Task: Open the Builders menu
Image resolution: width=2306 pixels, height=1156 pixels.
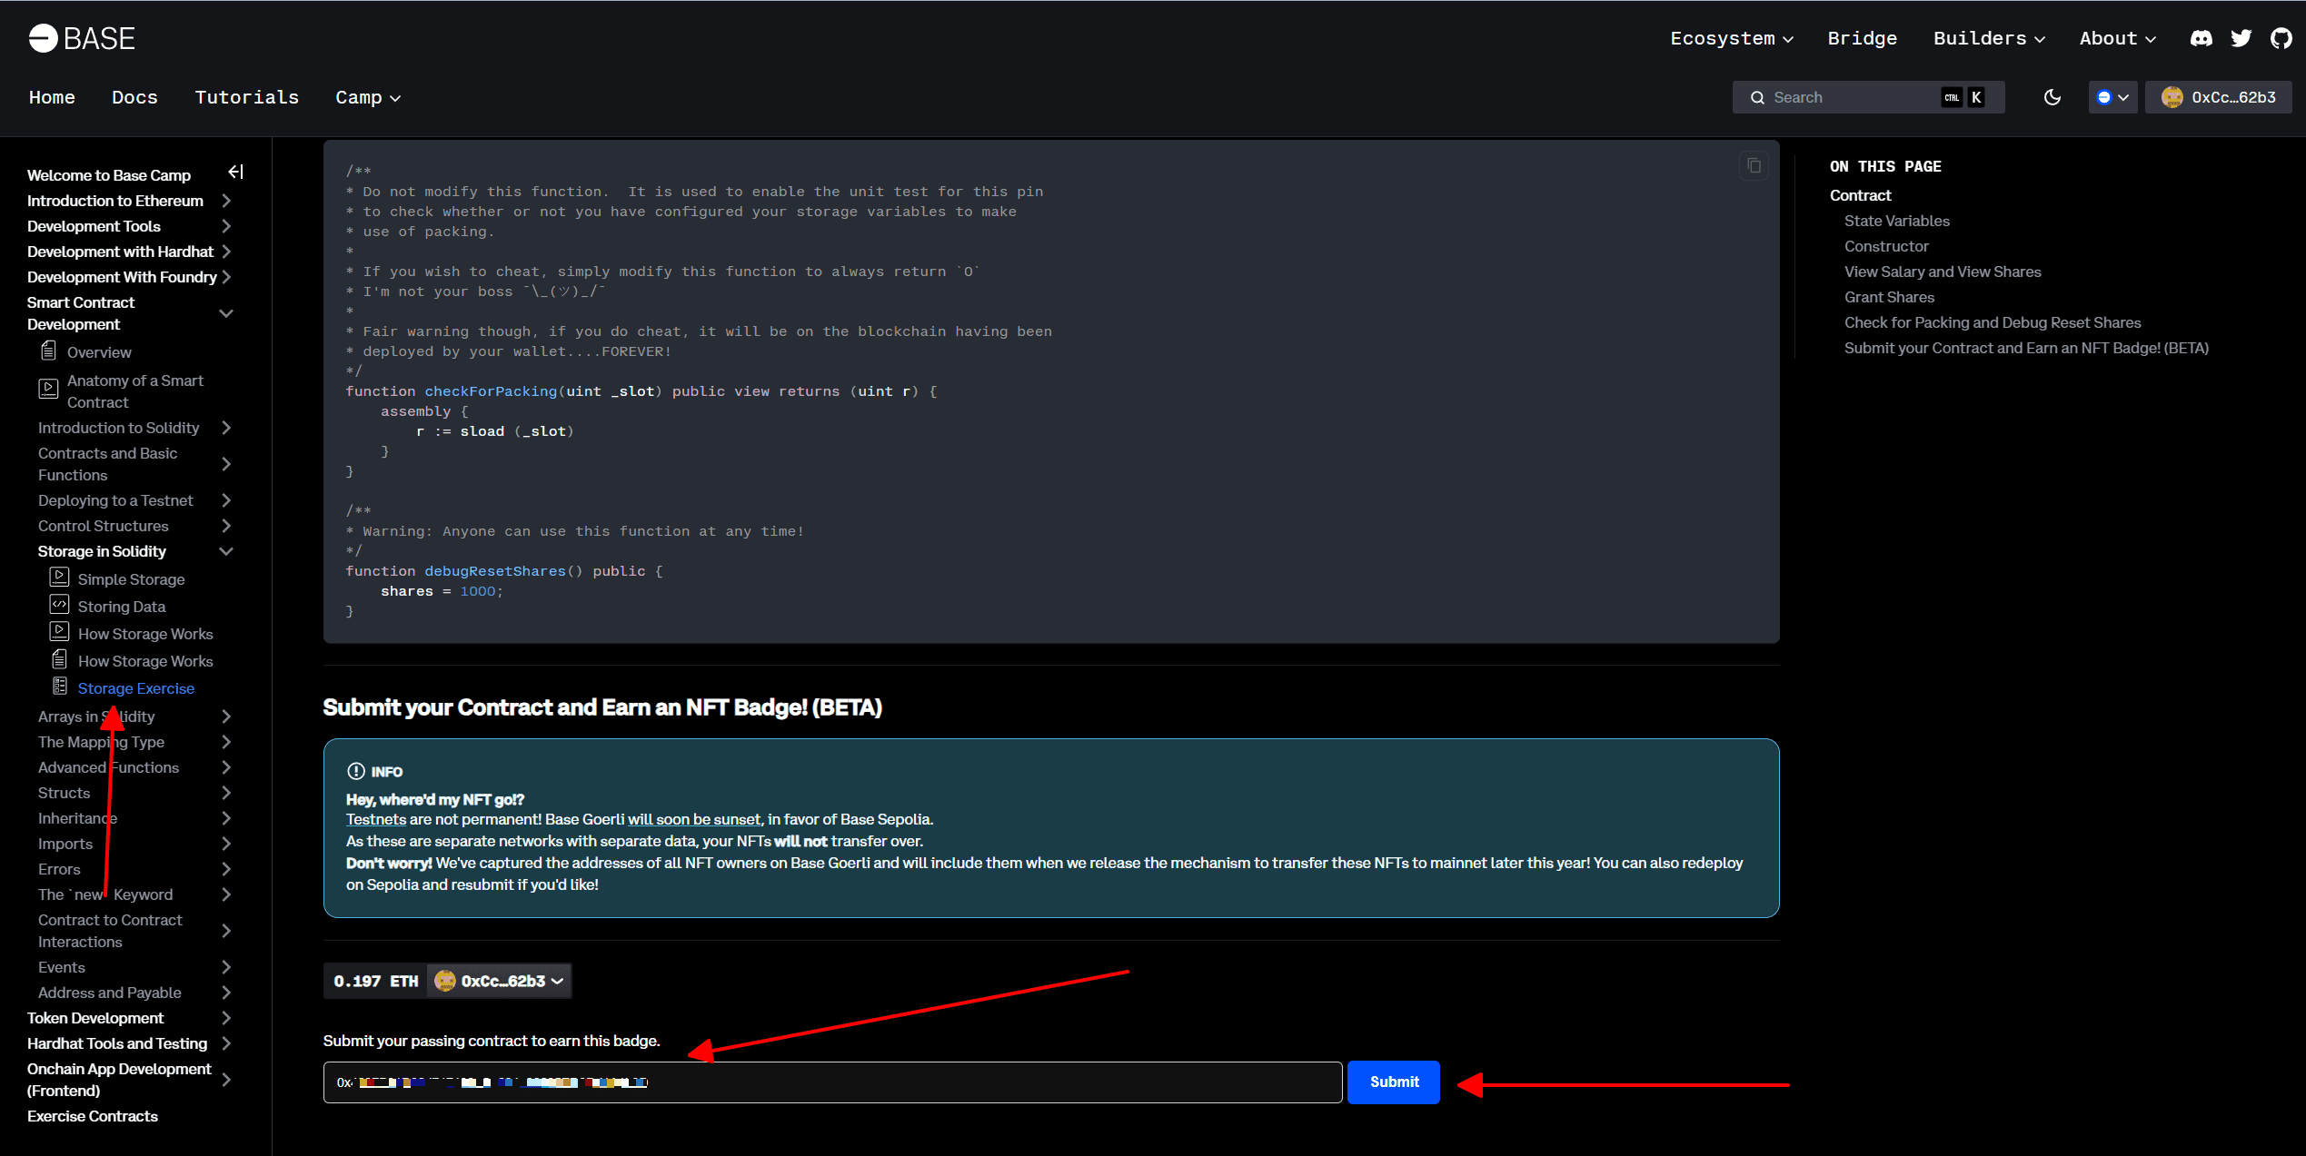Action: coord(1989,38)
